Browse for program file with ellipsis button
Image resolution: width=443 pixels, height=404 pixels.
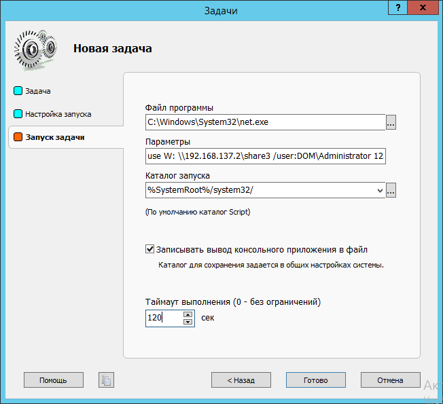391,122
